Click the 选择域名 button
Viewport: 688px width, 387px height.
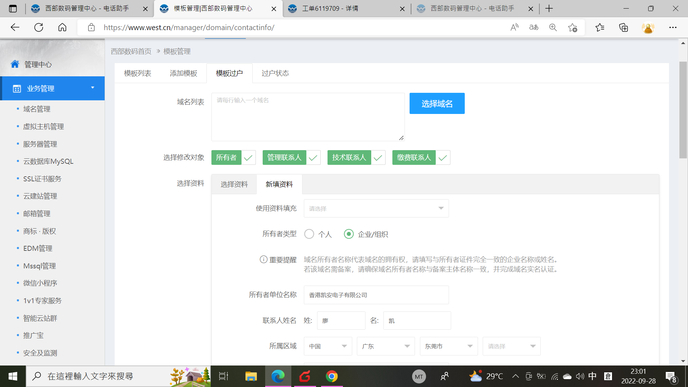437,104
